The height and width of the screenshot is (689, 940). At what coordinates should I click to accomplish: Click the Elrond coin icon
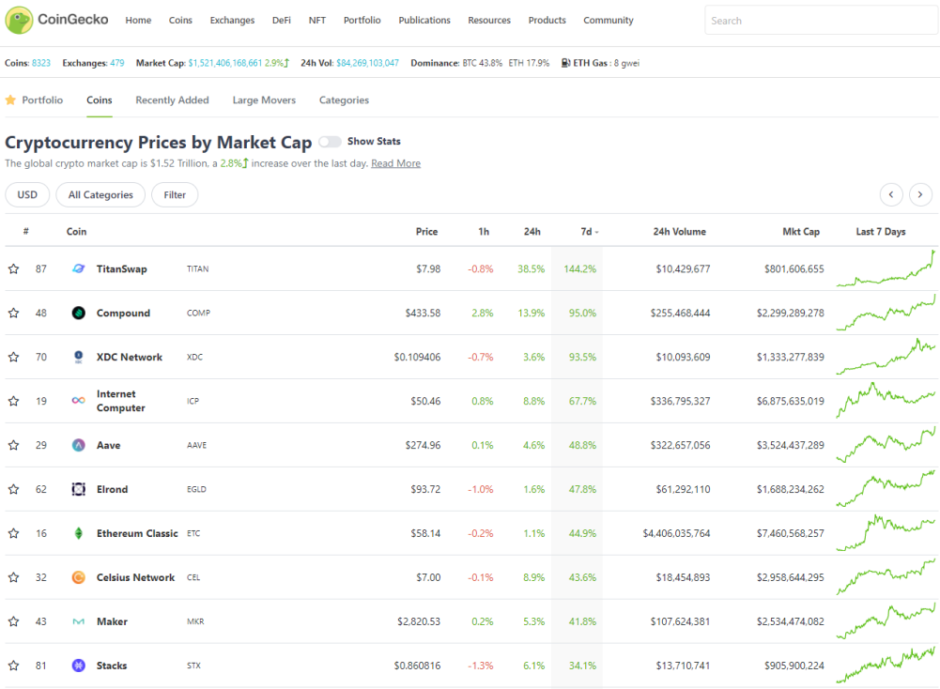coord(79,489)
